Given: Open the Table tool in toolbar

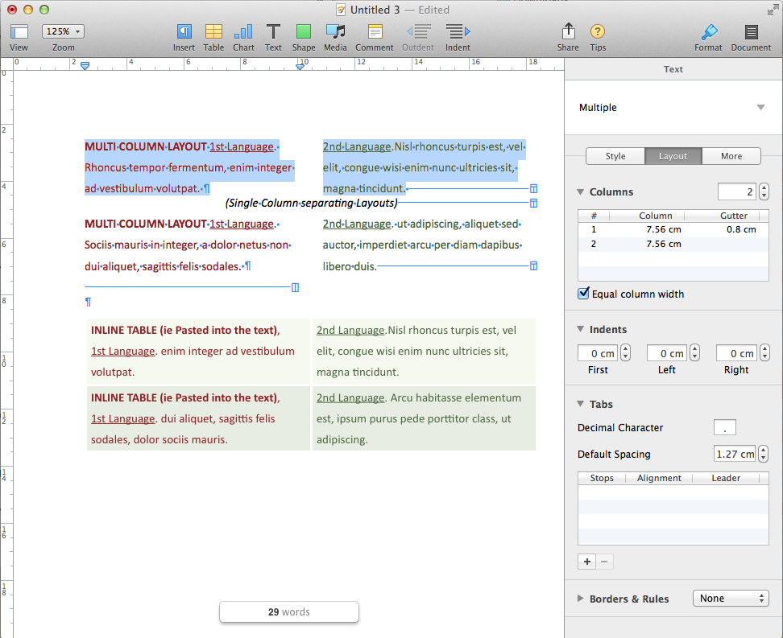Looking at the screenshot, I should click(213, 32).
